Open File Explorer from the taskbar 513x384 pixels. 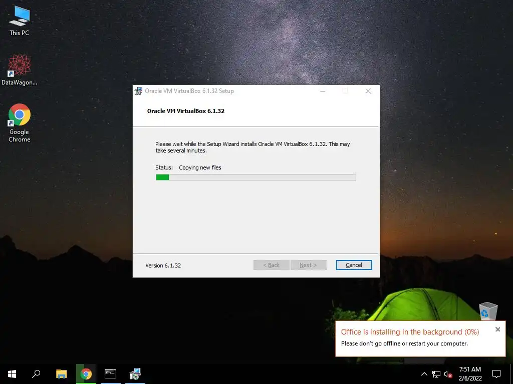pos(61,374)
